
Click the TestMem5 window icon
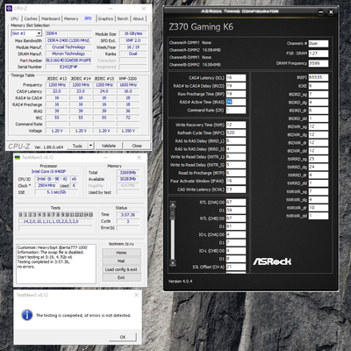click(x=18, y=157)
